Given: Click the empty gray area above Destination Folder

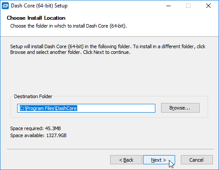Looking at the screenshot, I should 109,74.
